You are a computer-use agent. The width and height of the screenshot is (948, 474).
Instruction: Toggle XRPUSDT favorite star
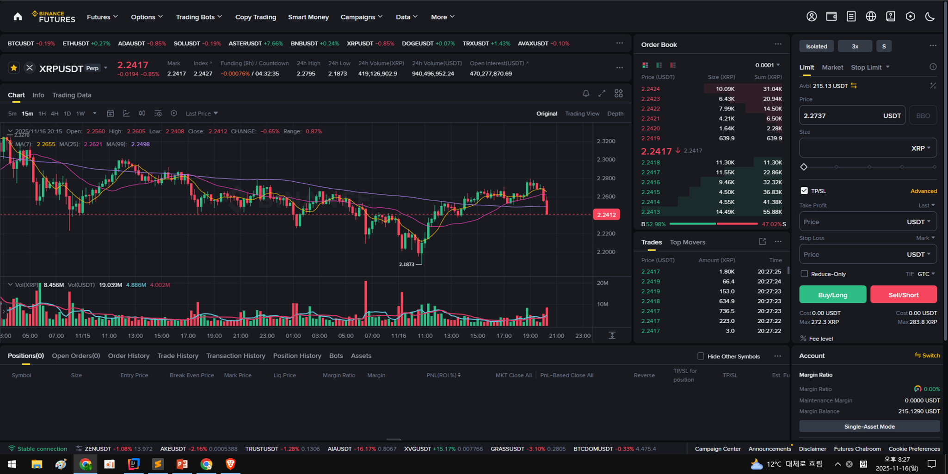point(14,68)
